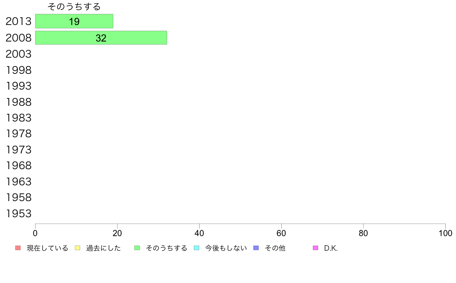Image resolution: width=456 pixels, height=283 pixels.
Task: Click the そのうちする column header
Action: pos(74,7)
